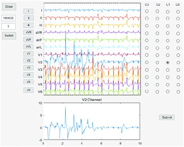Set lead II rating to C2
Image resolution: width=184 pixels, height=147 pixels.
point(157,19)
